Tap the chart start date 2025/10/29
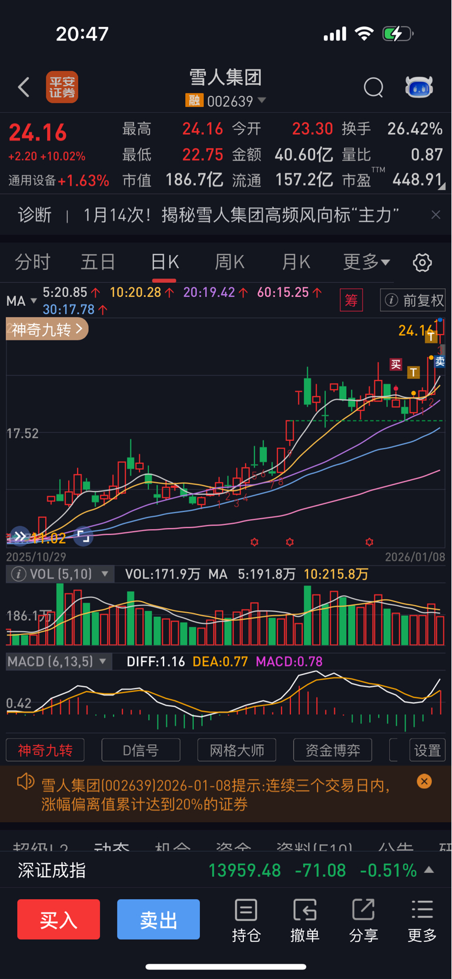Screen dimensions: 452x979 36,556
